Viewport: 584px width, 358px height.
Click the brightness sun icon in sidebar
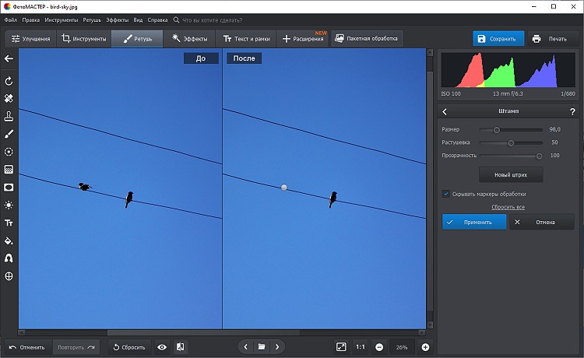pos(9,205)
